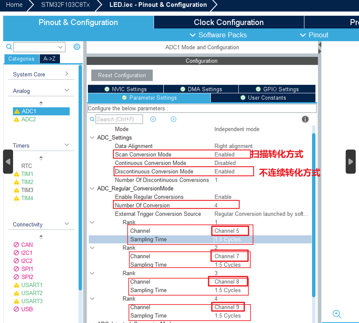Click the parameter Search (Ctrl+F) field
The image size is (359, 323).
119,119
